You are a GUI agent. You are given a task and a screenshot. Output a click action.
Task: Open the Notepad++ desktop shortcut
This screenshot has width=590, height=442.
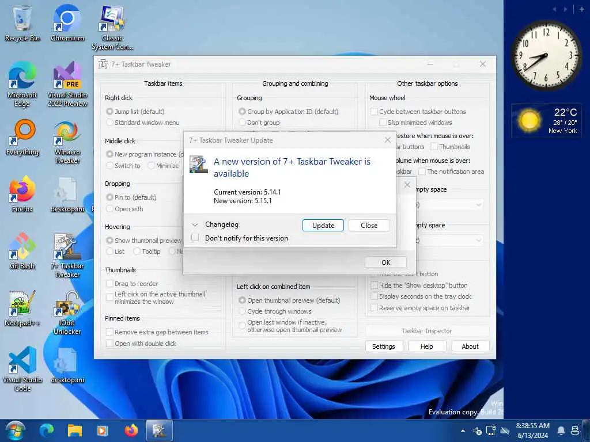pyautogui.click(x=22, y=308)
